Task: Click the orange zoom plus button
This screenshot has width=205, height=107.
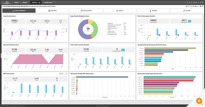Action: [199, 101]
